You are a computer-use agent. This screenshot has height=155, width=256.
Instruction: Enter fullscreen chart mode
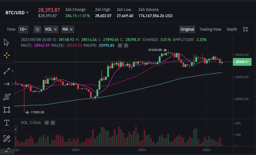point(245,29)
